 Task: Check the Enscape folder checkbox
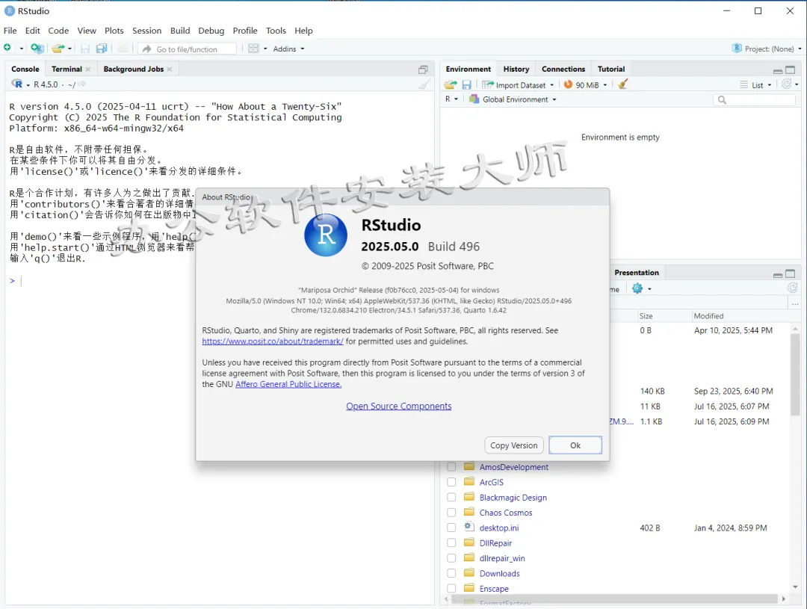click(451, 588)
